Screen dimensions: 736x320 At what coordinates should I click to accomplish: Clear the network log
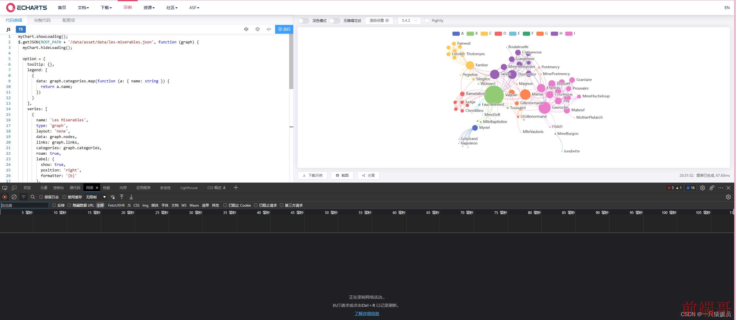(14, 197)
